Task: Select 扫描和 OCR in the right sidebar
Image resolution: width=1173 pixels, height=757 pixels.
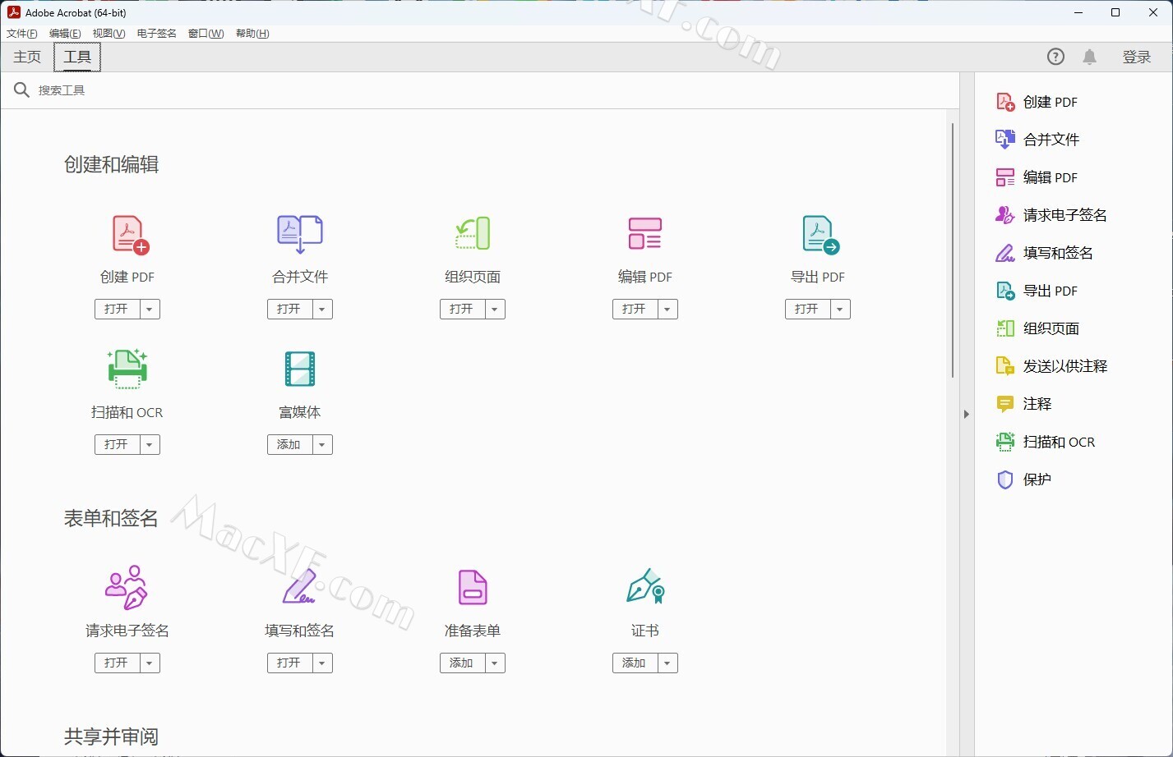Action: pos(1046,442)
